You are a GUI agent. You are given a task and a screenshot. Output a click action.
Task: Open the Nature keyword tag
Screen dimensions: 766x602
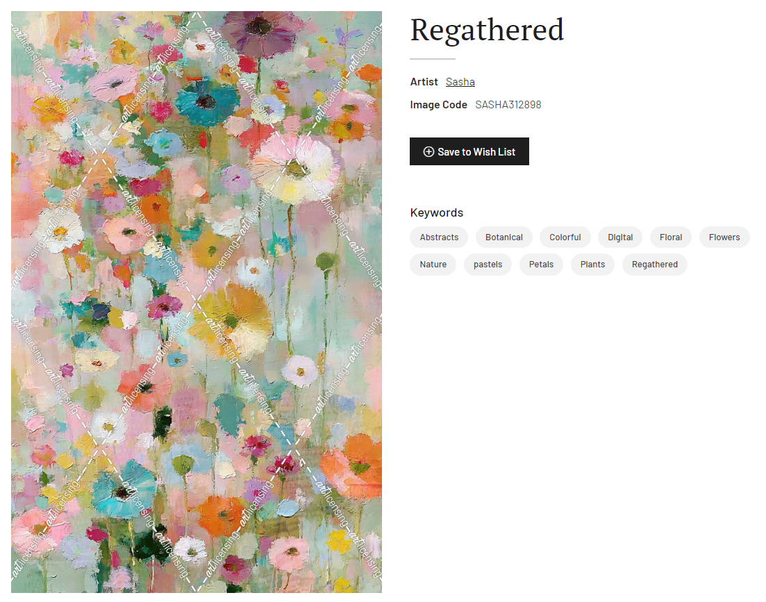[x=433, y=265]
